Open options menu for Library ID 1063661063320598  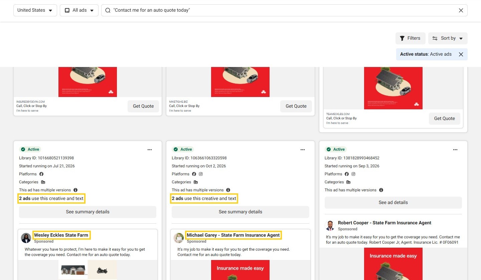pyautogui.click(x=303, y=150)
